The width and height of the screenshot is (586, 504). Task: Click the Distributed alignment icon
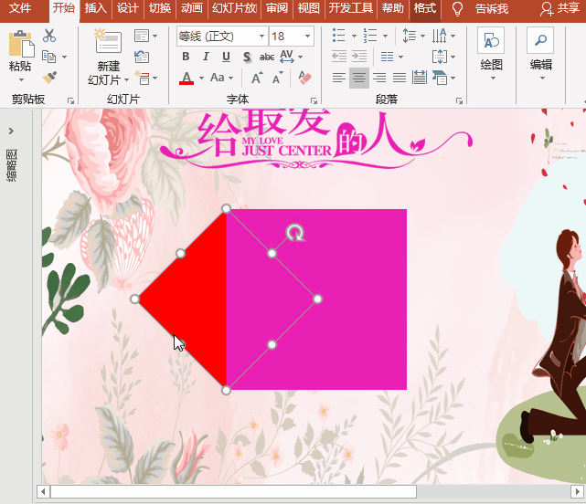420,78
